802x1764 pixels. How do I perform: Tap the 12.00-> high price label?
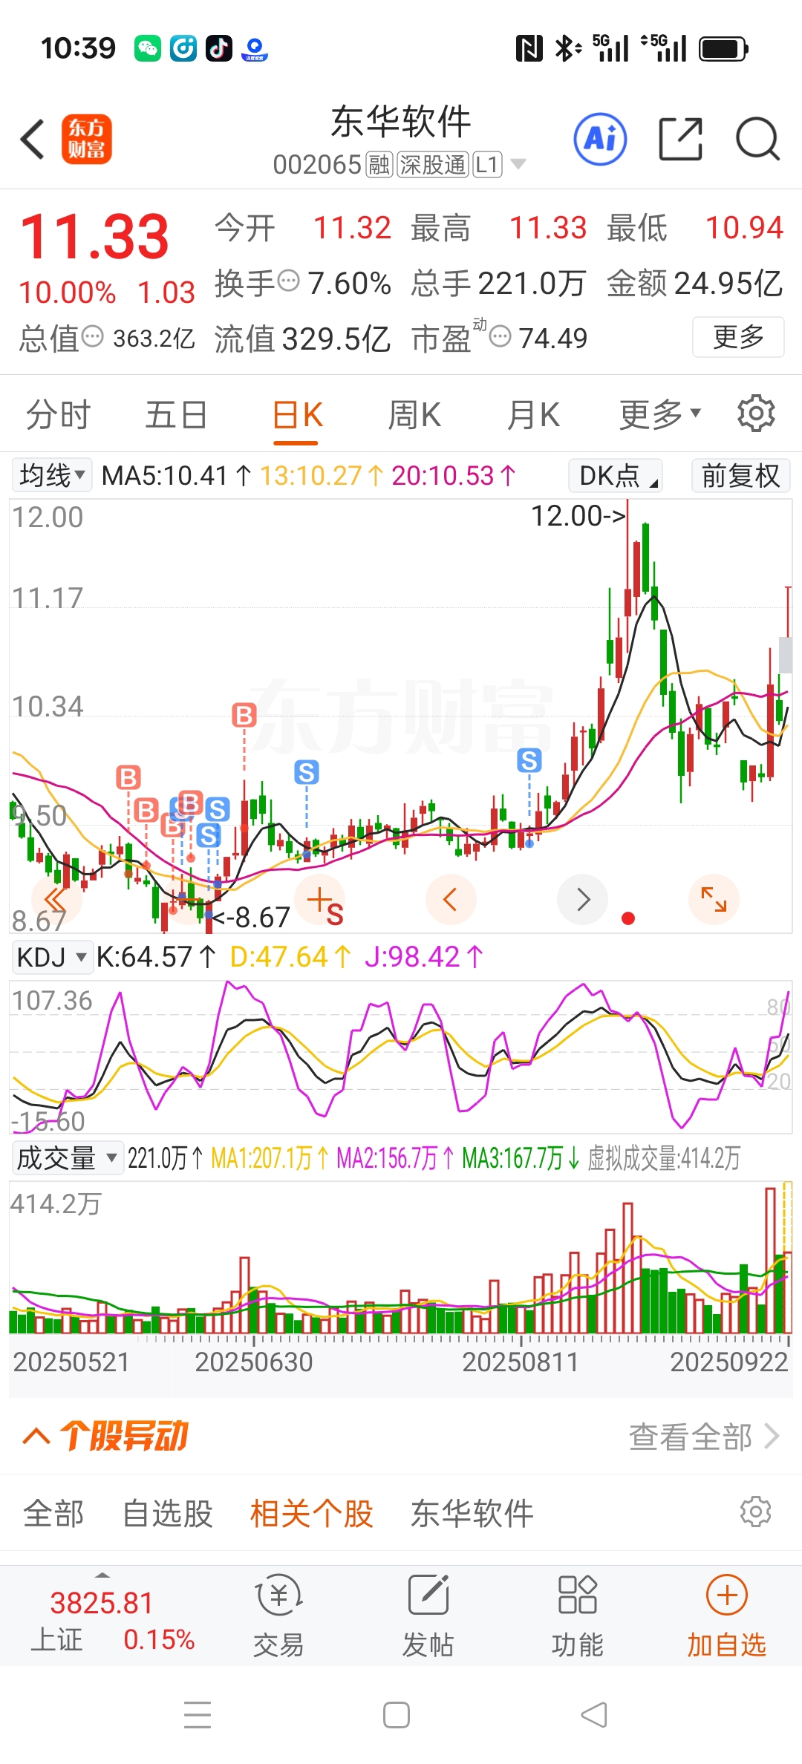(578, 515)
